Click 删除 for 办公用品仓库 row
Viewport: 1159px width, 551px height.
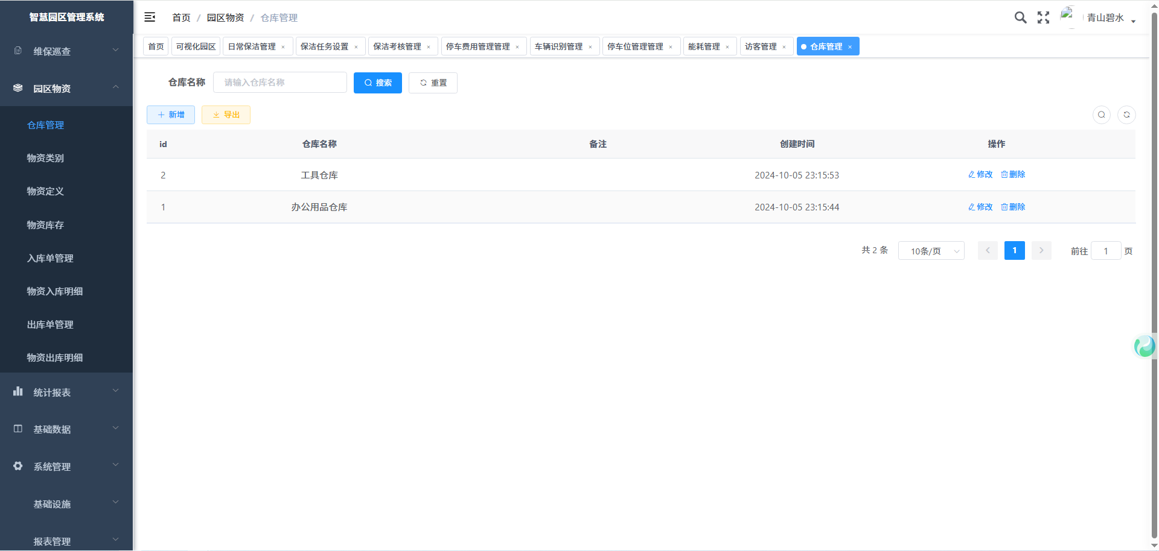pos(1013,207)
